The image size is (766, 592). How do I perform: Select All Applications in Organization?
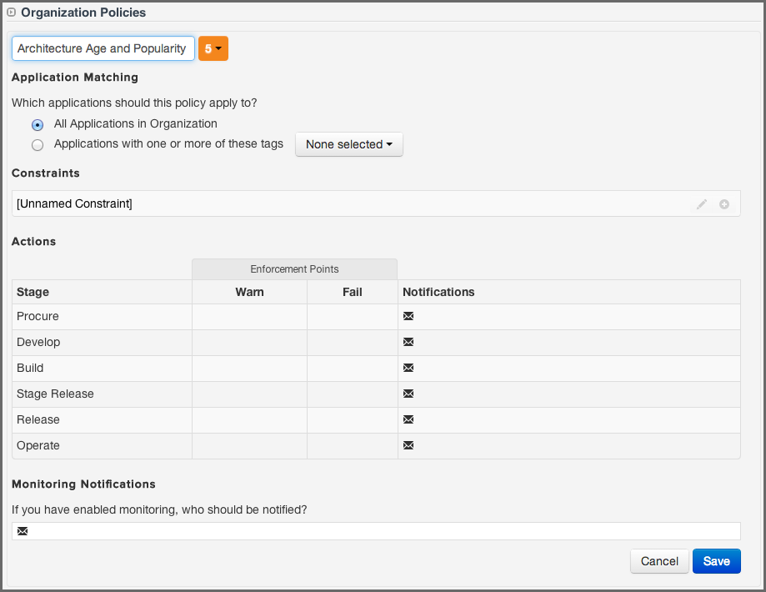[x=37, y=124]
